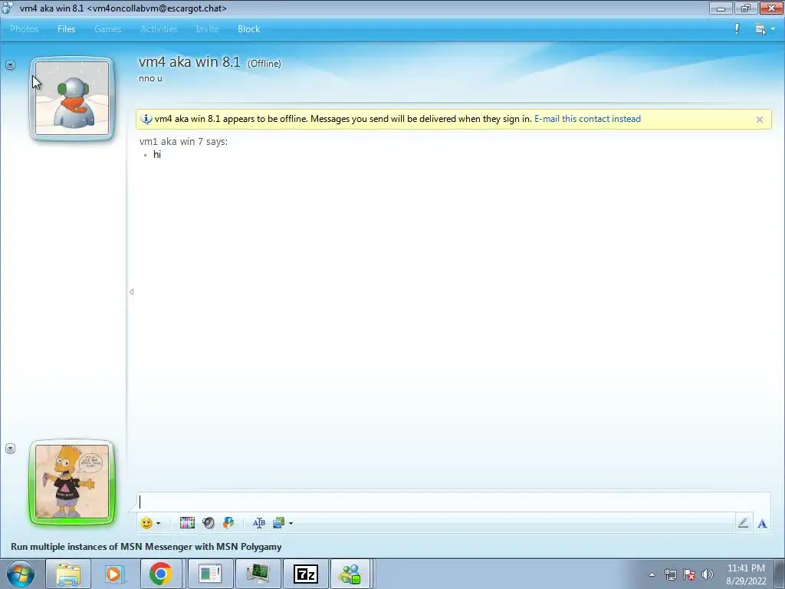Click the message text 'hi'

coord(157,155)
